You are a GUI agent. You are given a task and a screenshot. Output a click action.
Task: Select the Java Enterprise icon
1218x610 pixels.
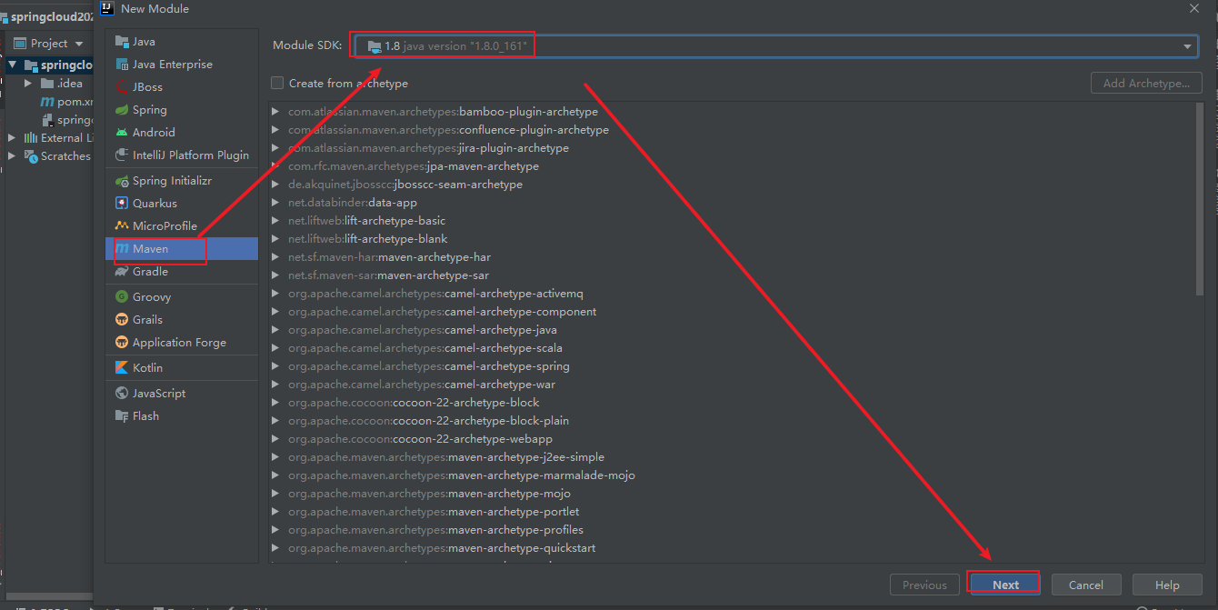coord(122,65)
